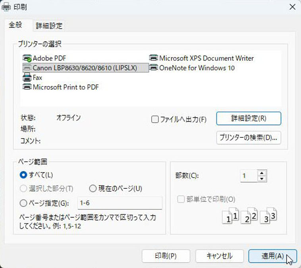Click the プリンターの検索 button

(x=249, y=138)
